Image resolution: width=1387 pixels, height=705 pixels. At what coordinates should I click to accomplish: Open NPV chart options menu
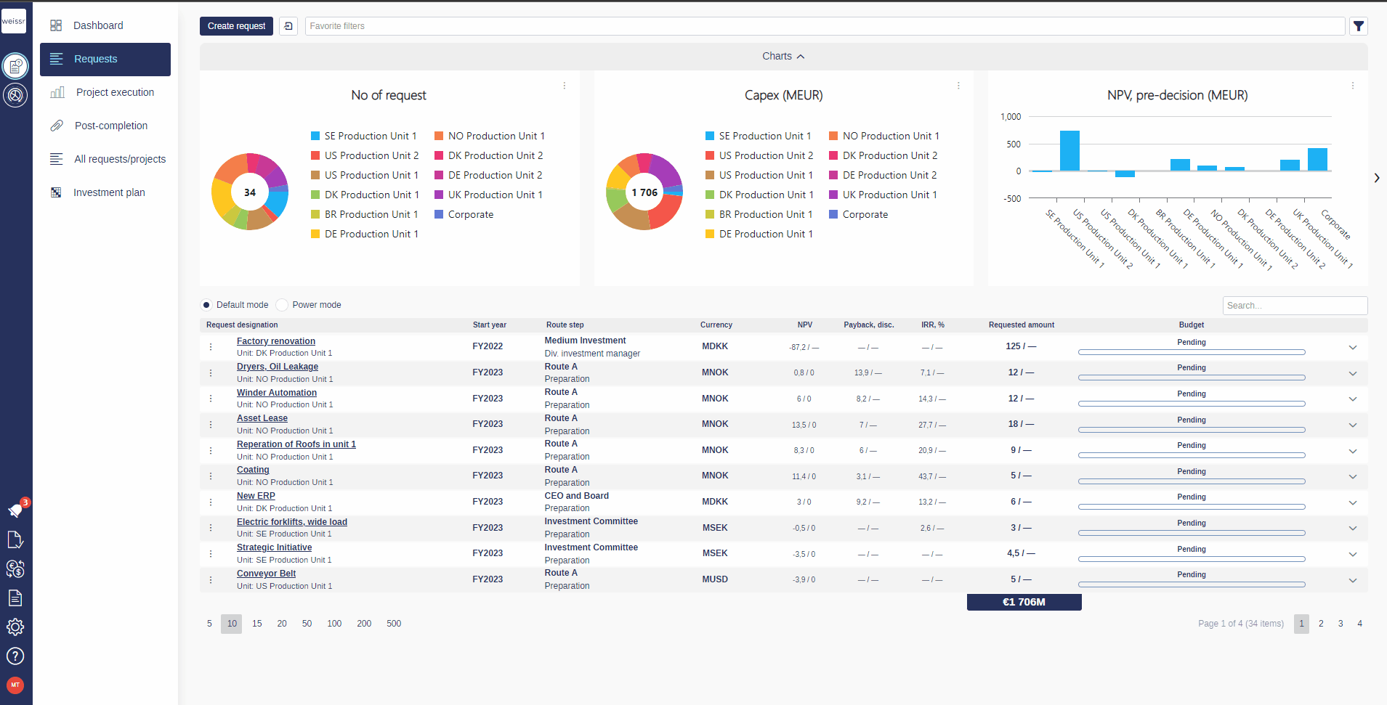[1353, 86]
